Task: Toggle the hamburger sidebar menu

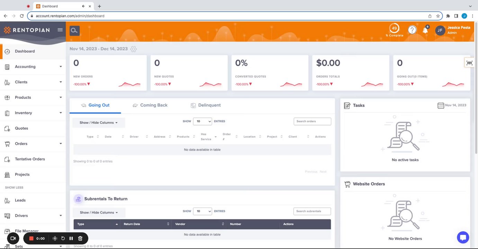Action: [x=60, y=30]
